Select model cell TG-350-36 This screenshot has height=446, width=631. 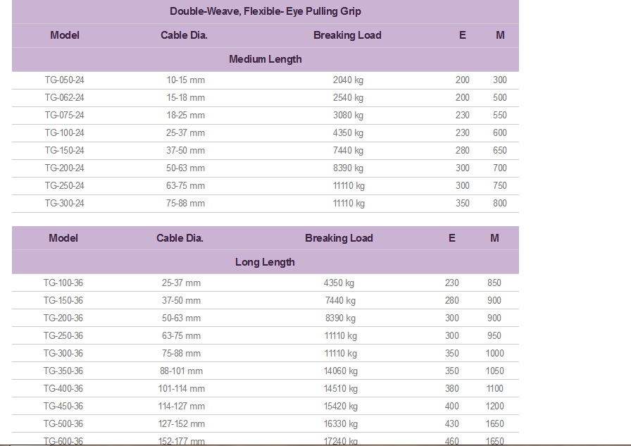[63, 371]
